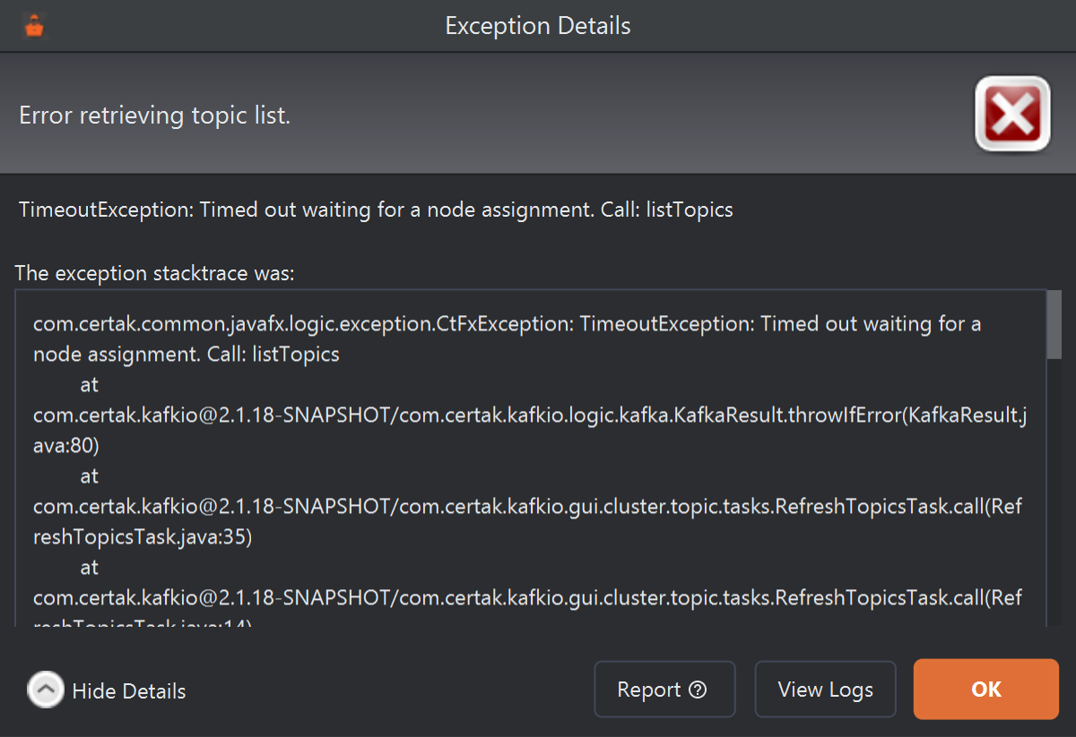Click inside the exception stacktrace text area
Image resolution: width=1076 pixels, height=737 pixels.
(x=531, y=458)
